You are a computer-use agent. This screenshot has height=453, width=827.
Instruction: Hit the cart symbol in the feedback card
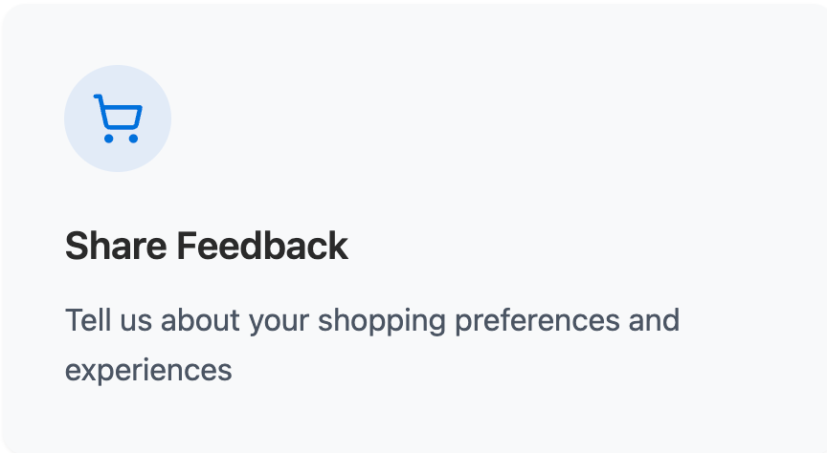(x=118, y=119)
